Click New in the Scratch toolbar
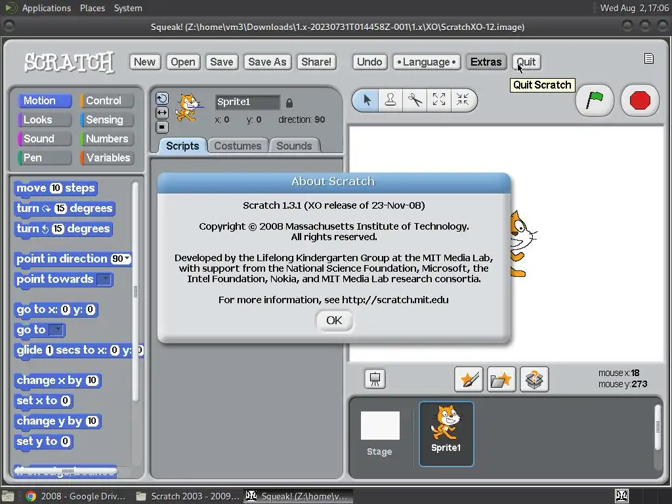The image size is (672, 504). [x=145, y=62]
